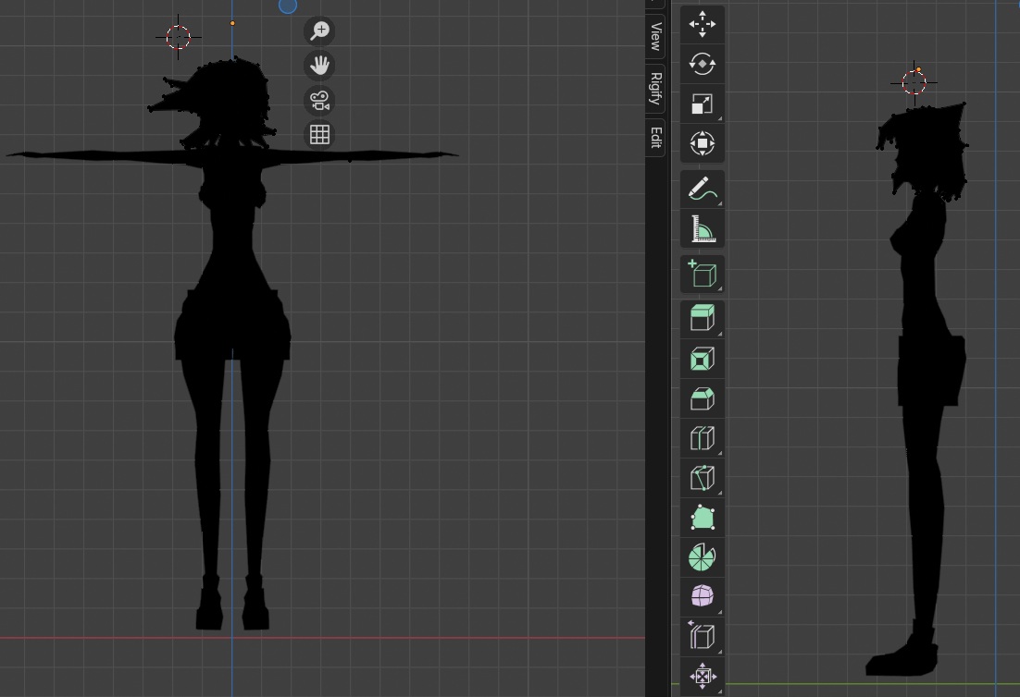The width and height of the screenshot is (1020, 697).
Task: Select the Poly Build tool
Action: pos(702,518)
